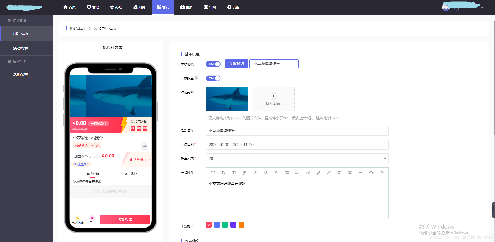Apply italic formatting to the description text
Image resolution: width=495 pixels, height=242 pixels.
tap(255, 173)
